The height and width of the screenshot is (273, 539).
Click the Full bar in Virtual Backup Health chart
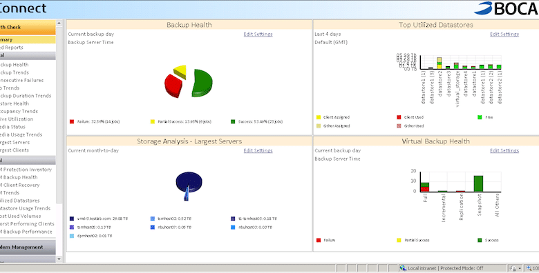425,188
